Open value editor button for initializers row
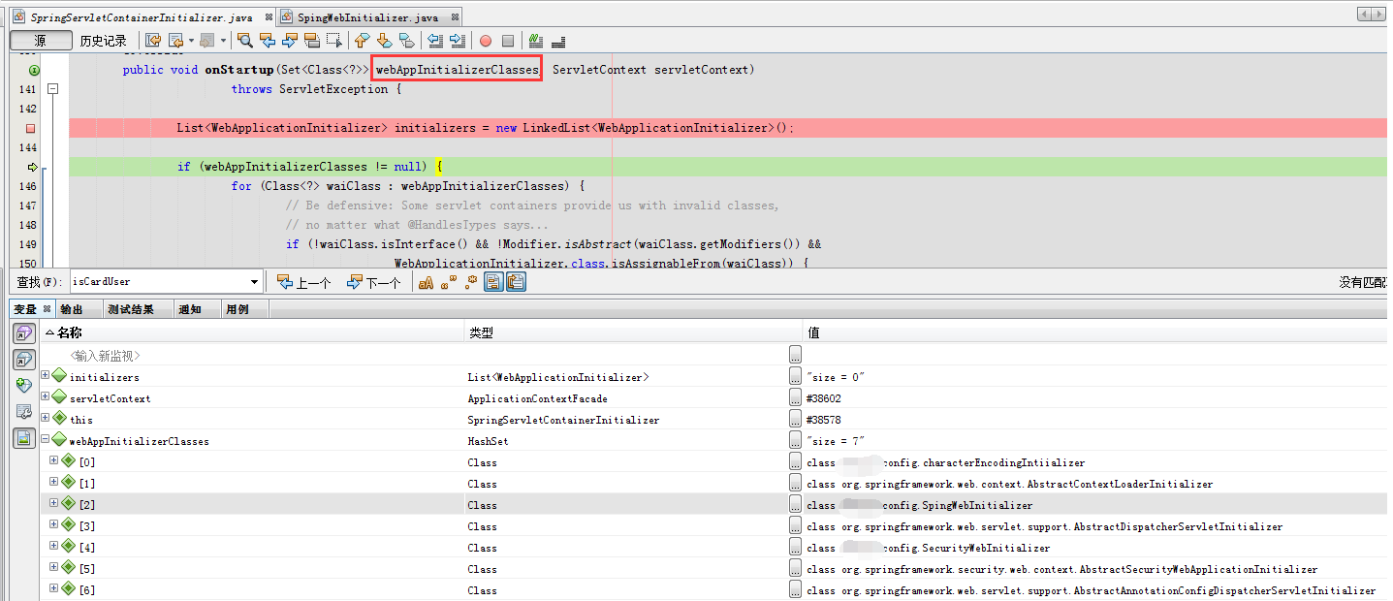This screenshot has height=601, width=1393. [796, 377]
